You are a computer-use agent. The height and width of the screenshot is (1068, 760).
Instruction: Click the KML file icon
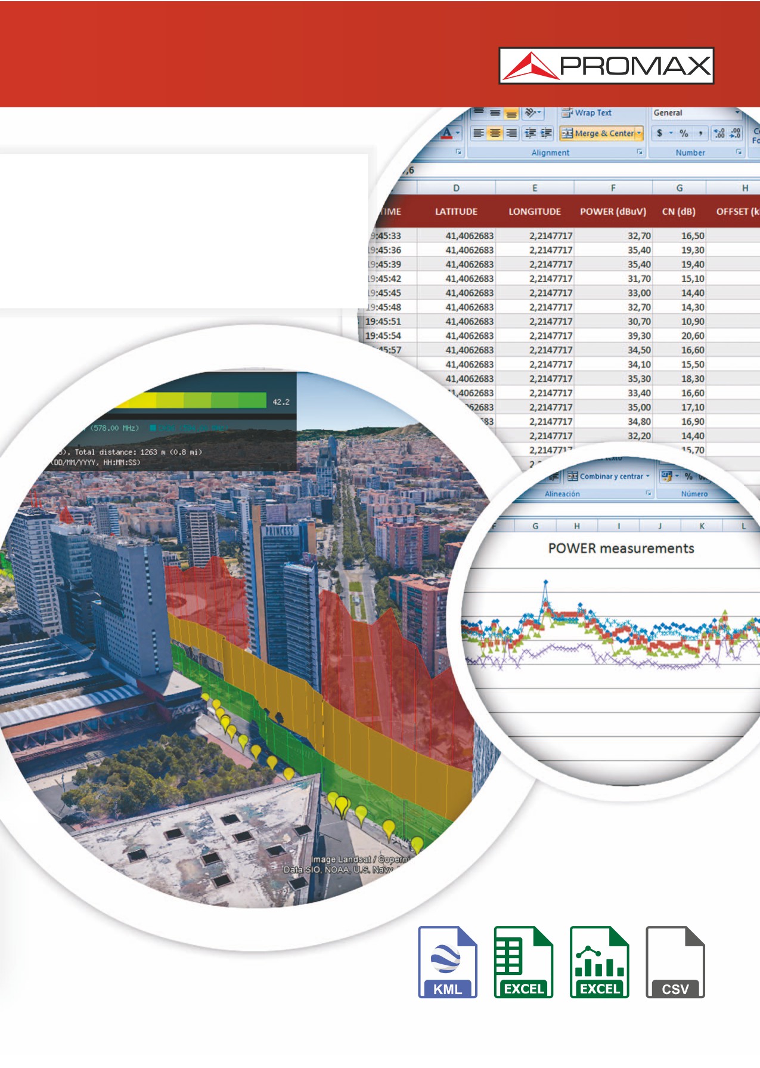coord(448,962)
